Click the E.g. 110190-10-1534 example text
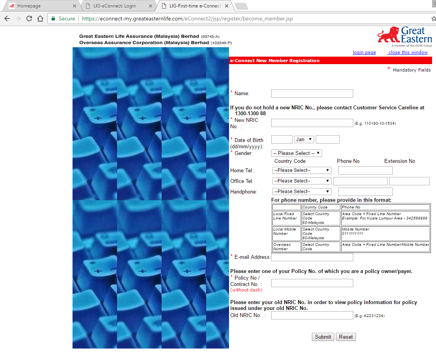 (x=375, y=124)
